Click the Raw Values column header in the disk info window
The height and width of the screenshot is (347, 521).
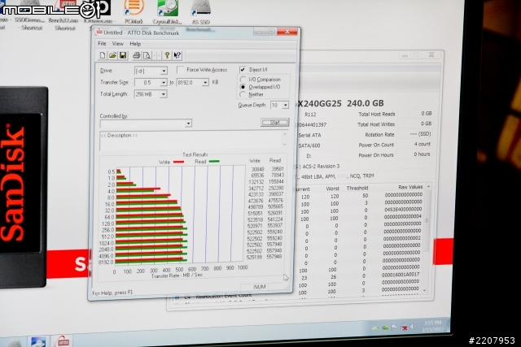pyautogui.click(x=410, y=187)
